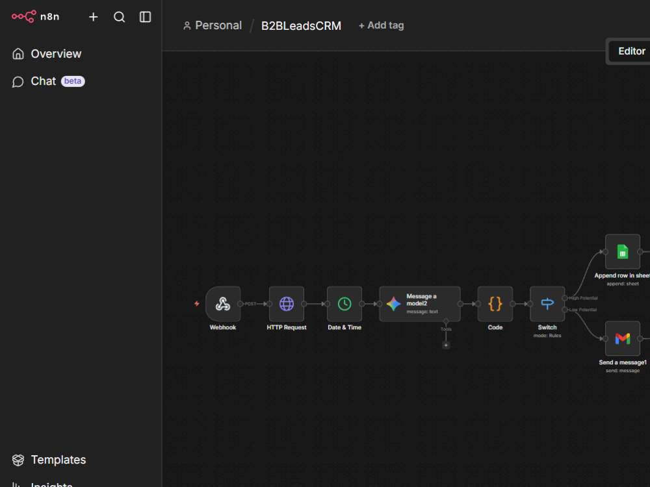Collapse sidebar with the panel icon

[x=145, y=17]
